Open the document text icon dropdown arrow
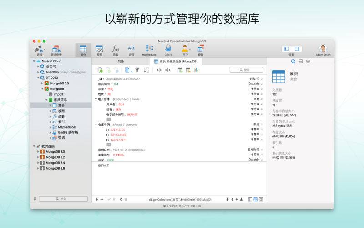Screen dimensions: 364x228 coord(131,71)
